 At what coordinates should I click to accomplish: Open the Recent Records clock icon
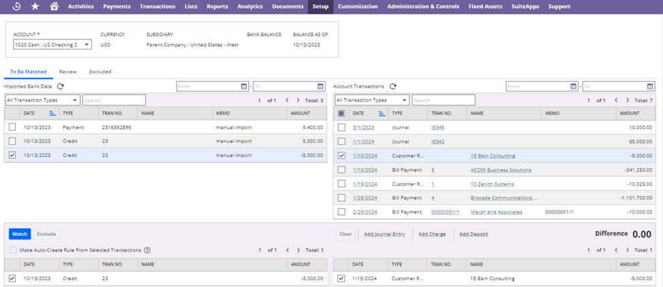[x=17, y=6]
